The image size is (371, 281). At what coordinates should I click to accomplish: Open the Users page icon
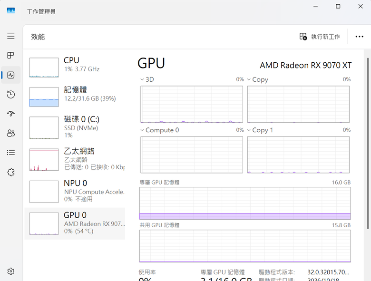(10, 133)
